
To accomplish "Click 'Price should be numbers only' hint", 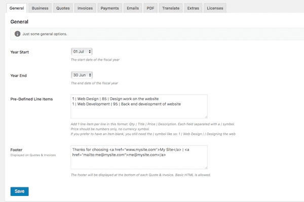I will pos(110,129).
